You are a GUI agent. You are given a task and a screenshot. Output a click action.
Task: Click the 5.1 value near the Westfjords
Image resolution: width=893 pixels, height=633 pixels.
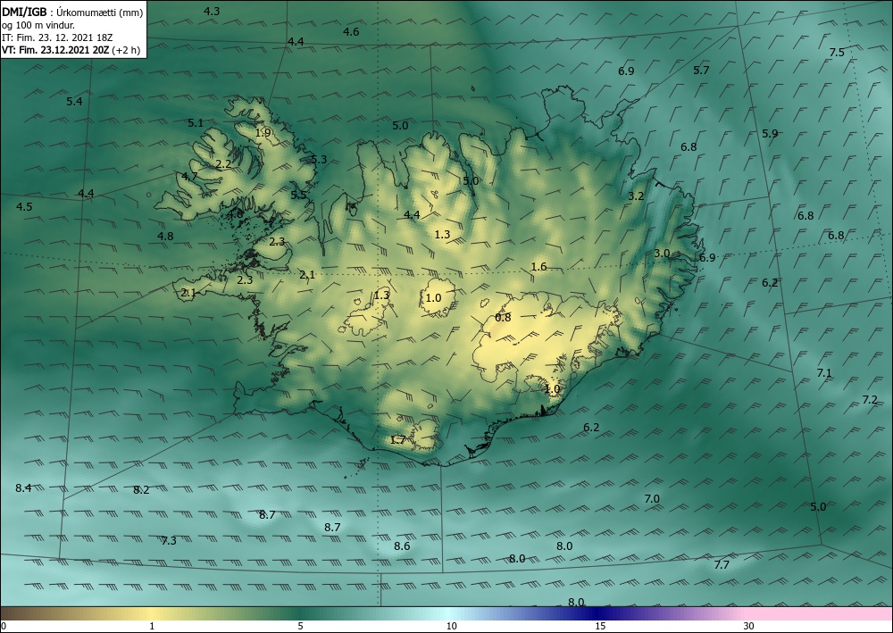coord(196,123)
